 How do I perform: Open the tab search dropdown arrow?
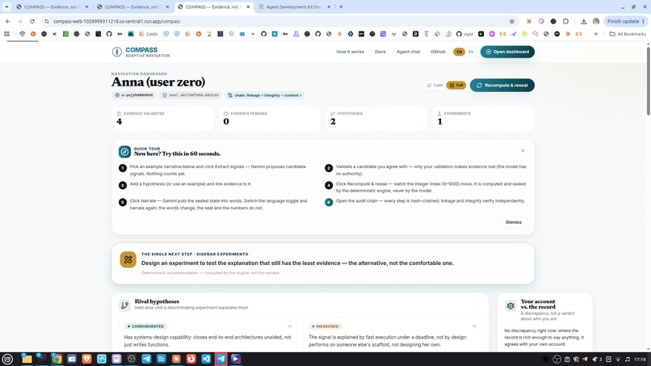[x=6, y=7]
